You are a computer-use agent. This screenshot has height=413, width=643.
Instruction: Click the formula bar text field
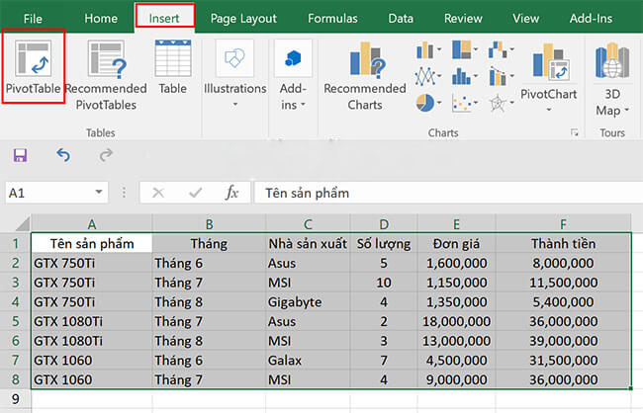point(448,193)
